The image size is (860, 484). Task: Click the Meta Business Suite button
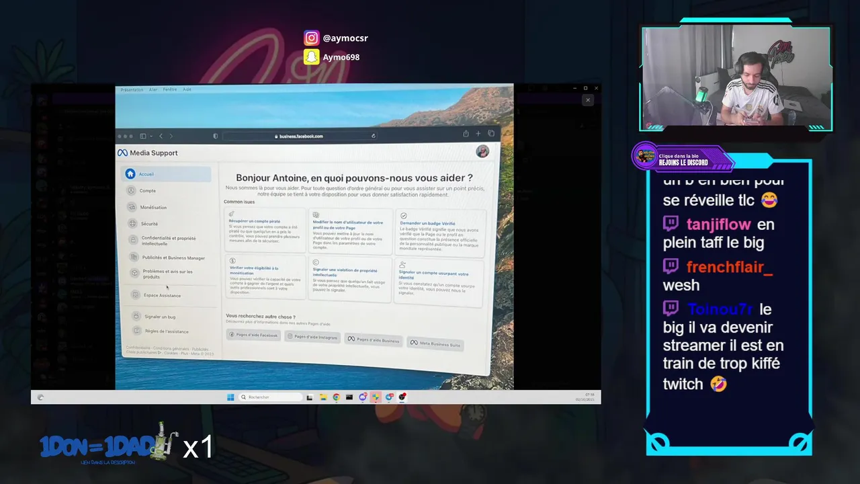(435, 344)
